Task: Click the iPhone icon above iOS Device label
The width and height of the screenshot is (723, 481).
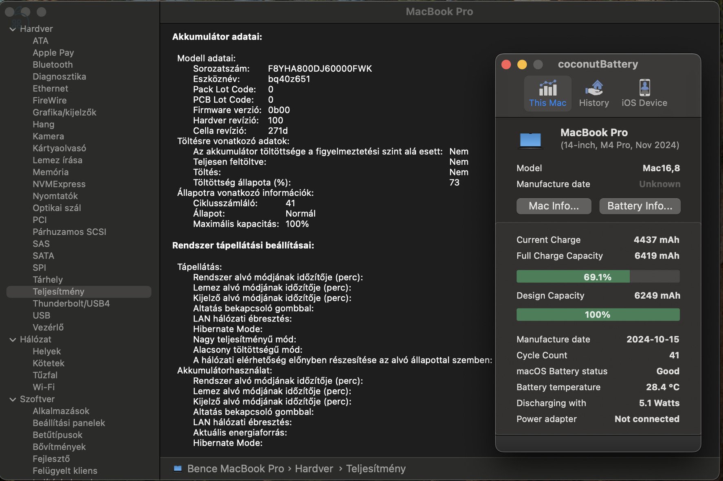Action: 644,87
